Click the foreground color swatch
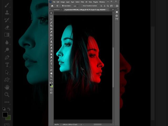 [x=50, y=85]
